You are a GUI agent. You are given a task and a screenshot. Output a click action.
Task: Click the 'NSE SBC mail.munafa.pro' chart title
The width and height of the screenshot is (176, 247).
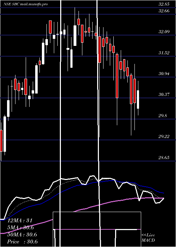click(x=26, y=4)
